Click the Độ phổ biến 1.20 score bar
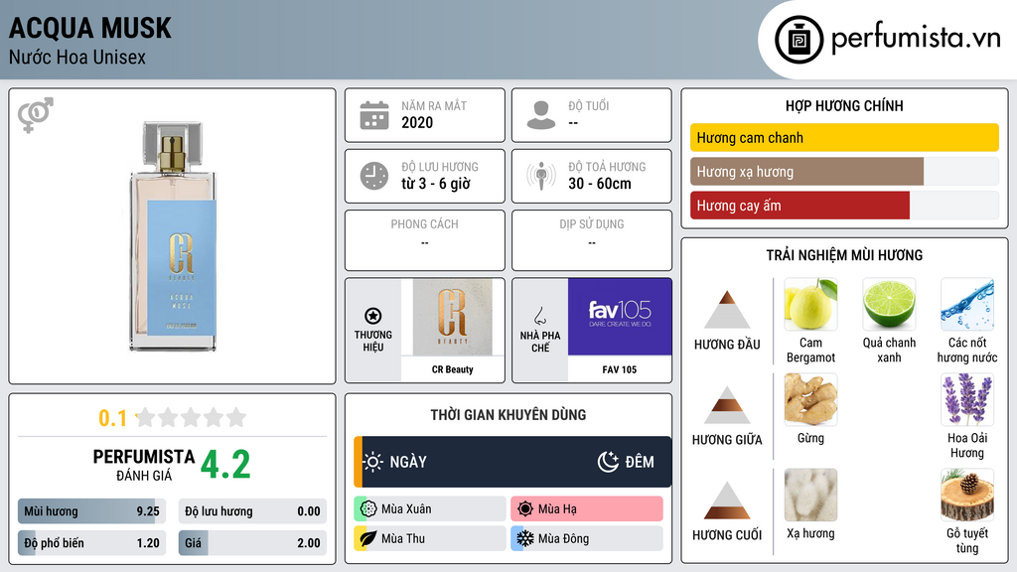 92,543
